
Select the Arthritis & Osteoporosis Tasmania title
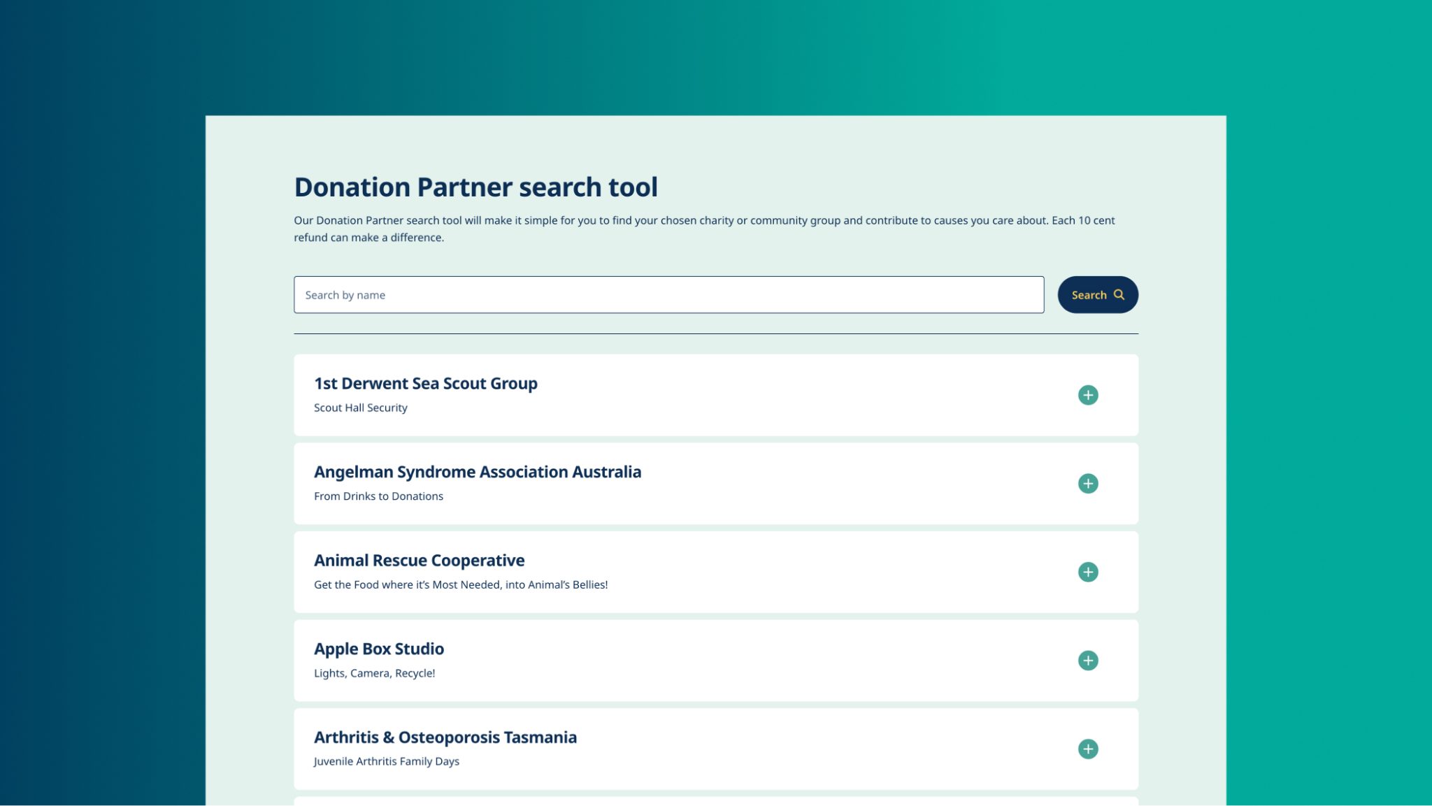tap(445, 737)
